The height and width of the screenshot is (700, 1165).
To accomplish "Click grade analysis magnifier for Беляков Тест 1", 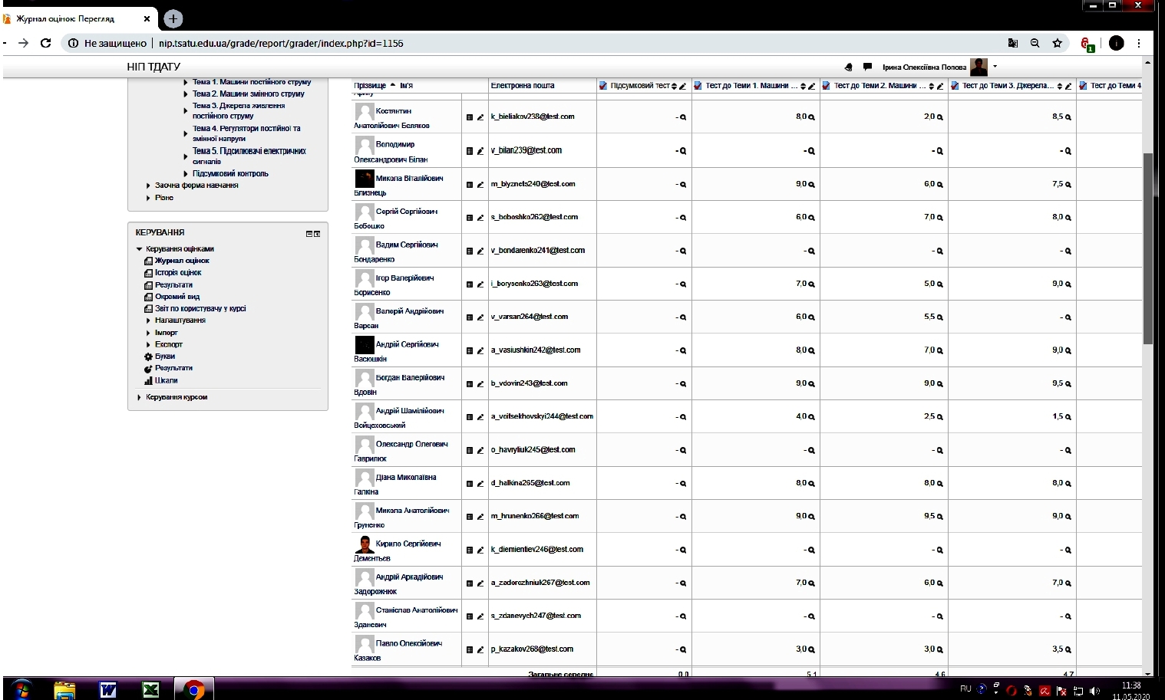I will (811, 117).
